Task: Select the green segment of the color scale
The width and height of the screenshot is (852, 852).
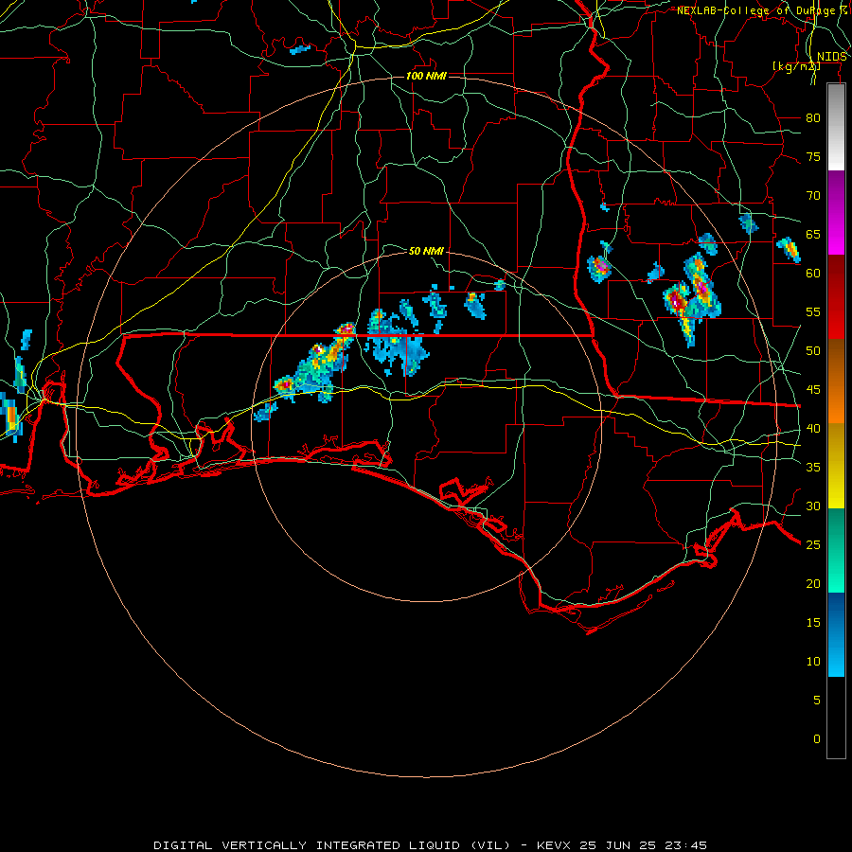Action: [836, 550]
